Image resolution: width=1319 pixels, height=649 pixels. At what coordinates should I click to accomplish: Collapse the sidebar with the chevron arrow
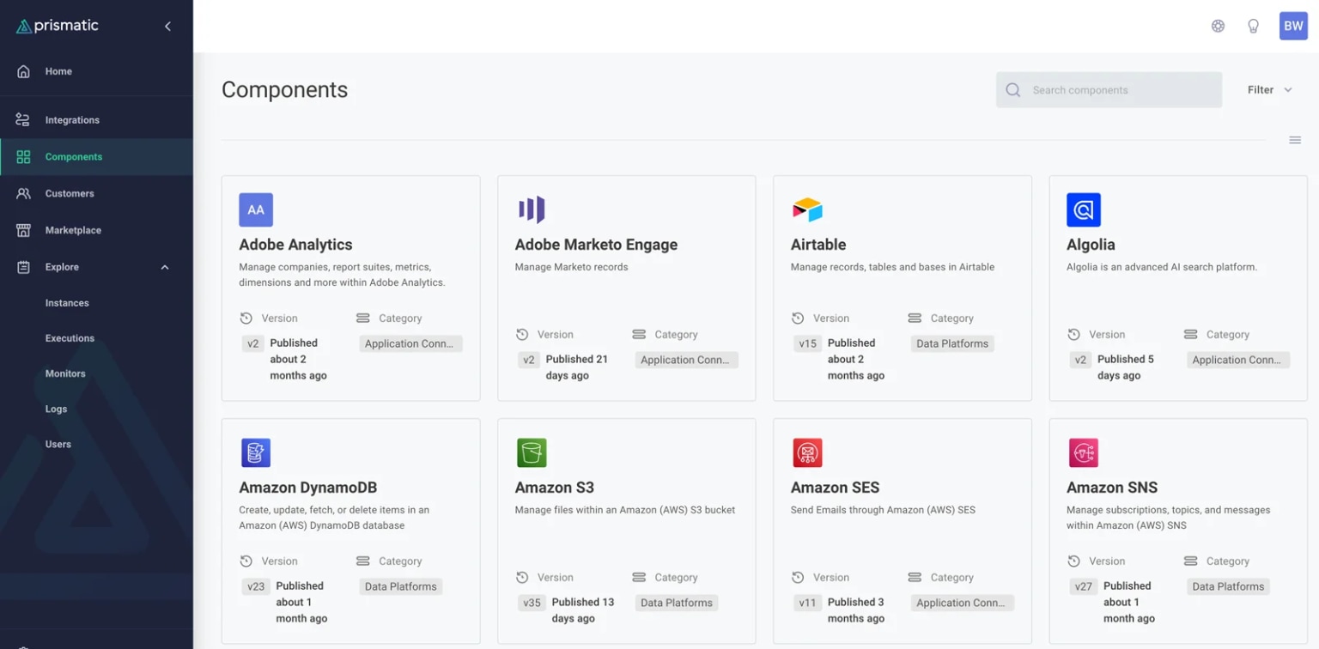click(167, 27)
